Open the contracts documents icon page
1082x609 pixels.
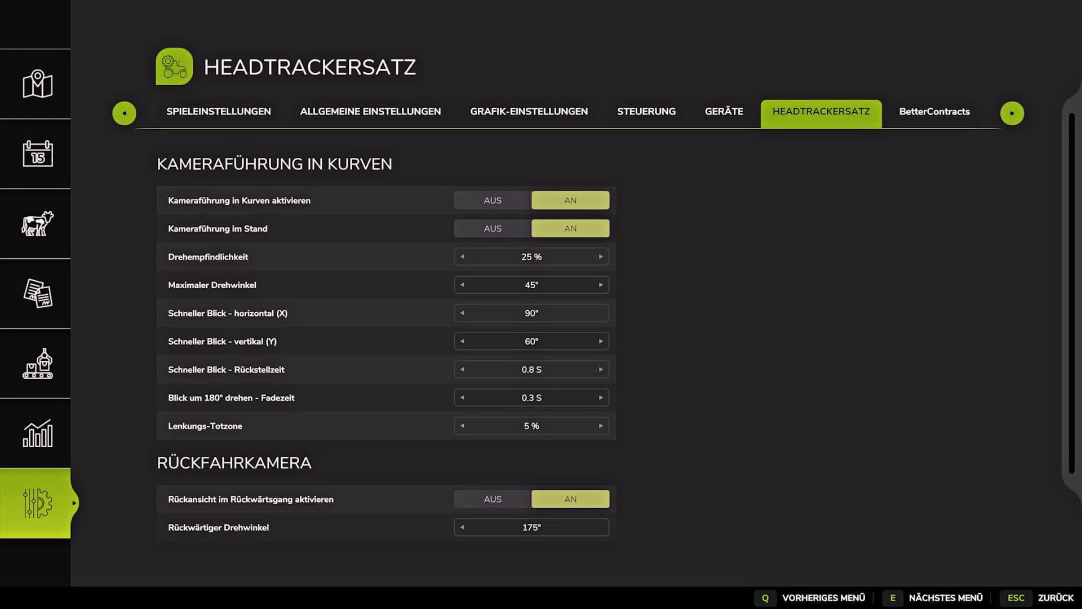click(x=37, y=293)
